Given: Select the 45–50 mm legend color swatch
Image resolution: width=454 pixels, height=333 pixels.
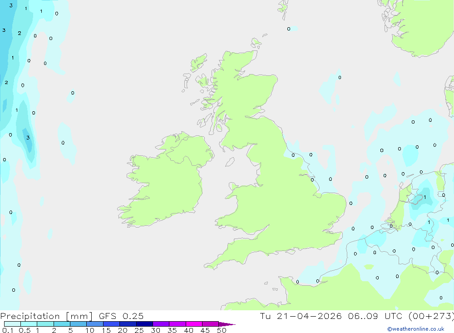Looking at the screenshot, I should click(211, 324).
